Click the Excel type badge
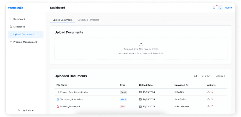The image size is (241, 117). click(123, 92)
